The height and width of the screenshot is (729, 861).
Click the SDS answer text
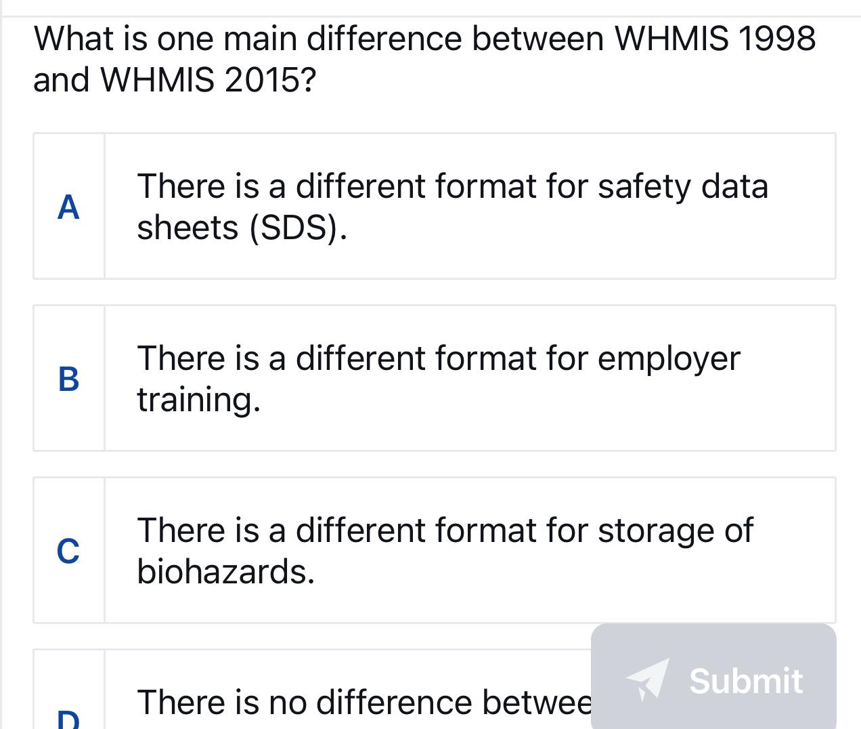pyautogui.click(x=452, y=207)
